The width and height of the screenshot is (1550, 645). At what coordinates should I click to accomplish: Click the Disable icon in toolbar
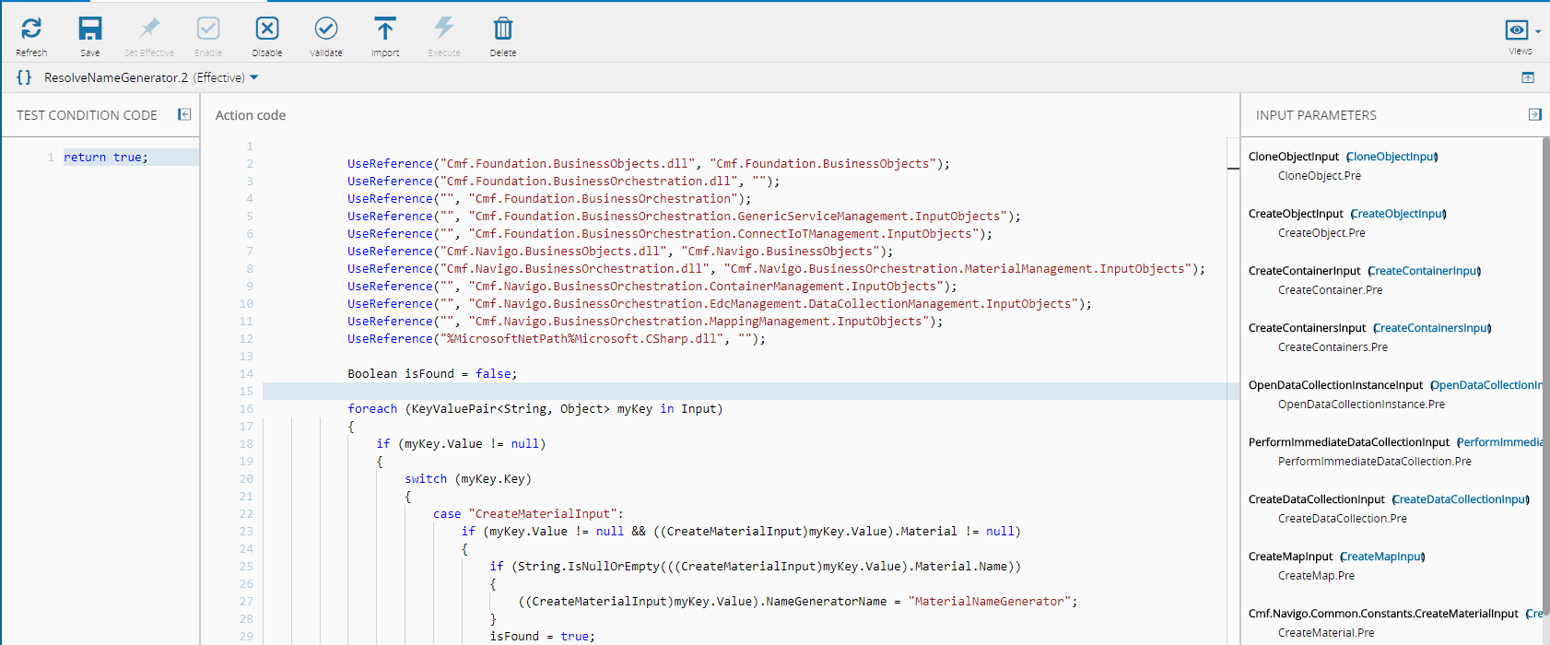(x=267, y=29)
